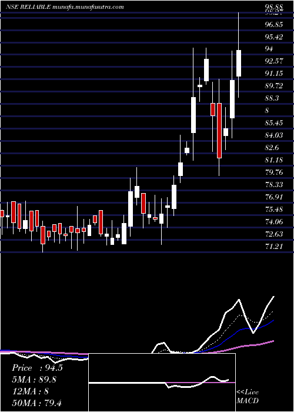Click the tall red candlestick near 84.03

tap(219, 131)
